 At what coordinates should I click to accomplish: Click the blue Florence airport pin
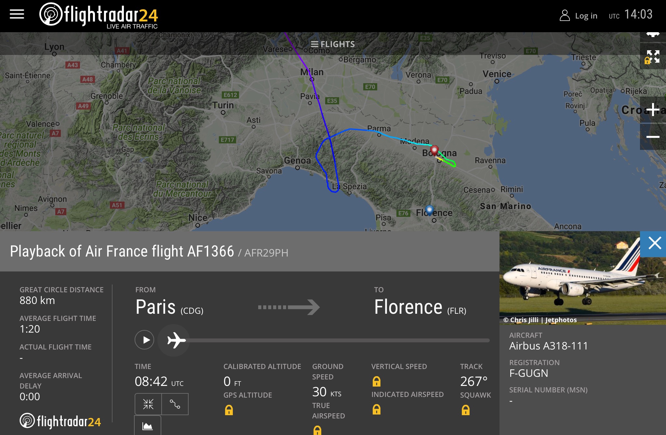tap(429, 210)
